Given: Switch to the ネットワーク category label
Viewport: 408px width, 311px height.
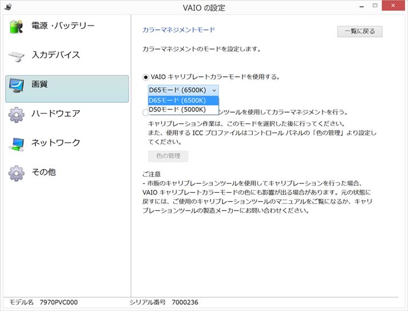Looking at the screenshot, I should coord(55,143).
